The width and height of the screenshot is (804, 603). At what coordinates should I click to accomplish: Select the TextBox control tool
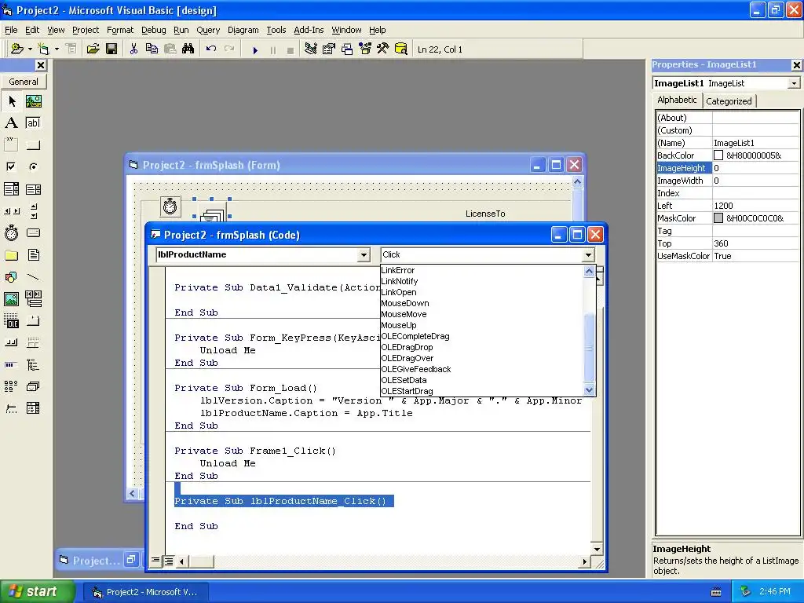[x=33, y=123]
